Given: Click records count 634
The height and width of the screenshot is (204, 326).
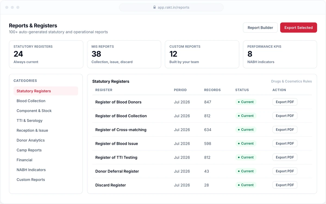Looking at the screenshot, I should click(x=208, y=130).
